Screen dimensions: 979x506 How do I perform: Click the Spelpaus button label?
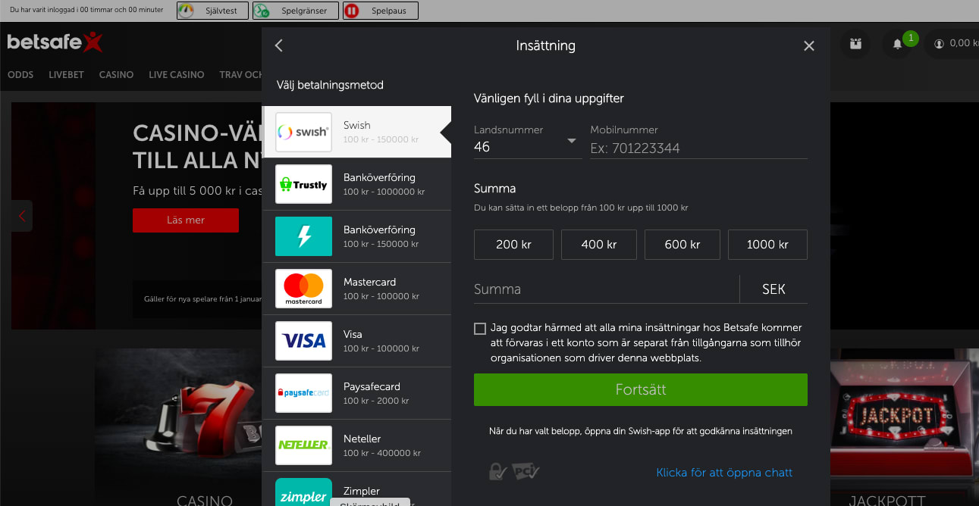[389, 11]
